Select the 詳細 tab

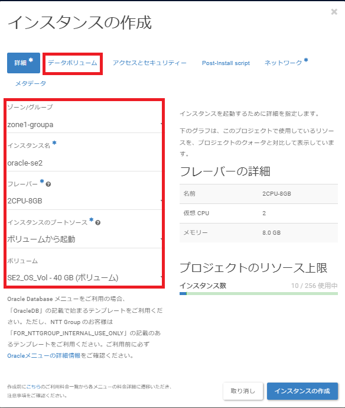[x=24, y=63]
